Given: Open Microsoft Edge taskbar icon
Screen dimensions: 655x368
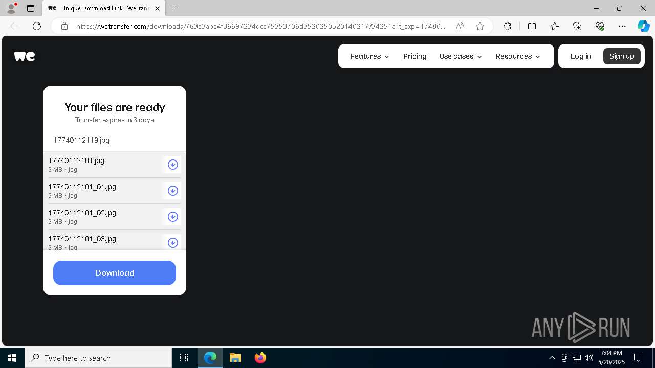Looking at the screenshot, I should point(210,358).
